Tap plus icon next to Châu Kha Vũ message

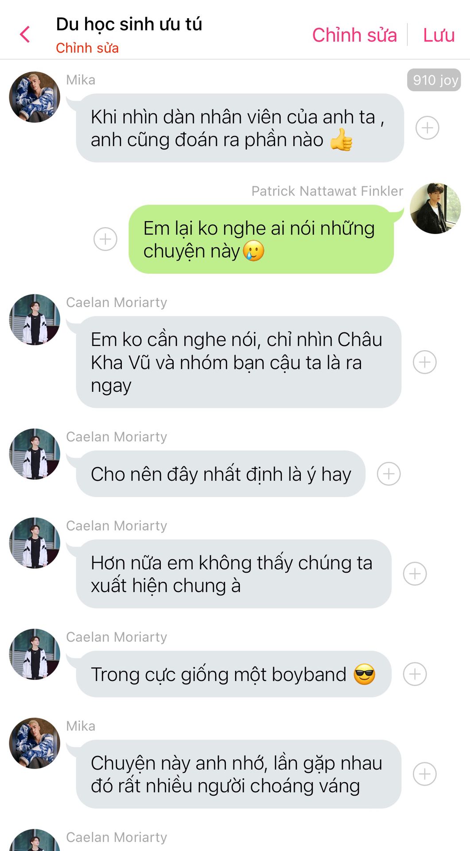pos(424,362)
